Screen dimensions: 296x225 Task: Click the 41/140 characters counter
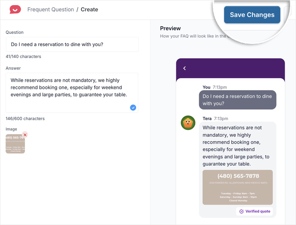click(x=23, y=56)
